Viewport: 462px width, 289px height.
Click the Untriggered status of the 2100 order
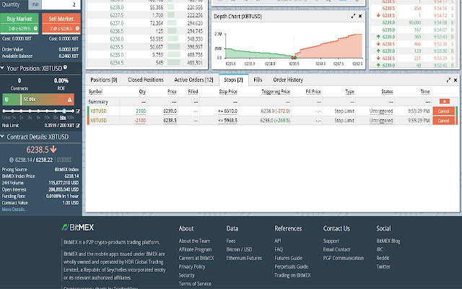pyautogui.click(x=381, y=111)
